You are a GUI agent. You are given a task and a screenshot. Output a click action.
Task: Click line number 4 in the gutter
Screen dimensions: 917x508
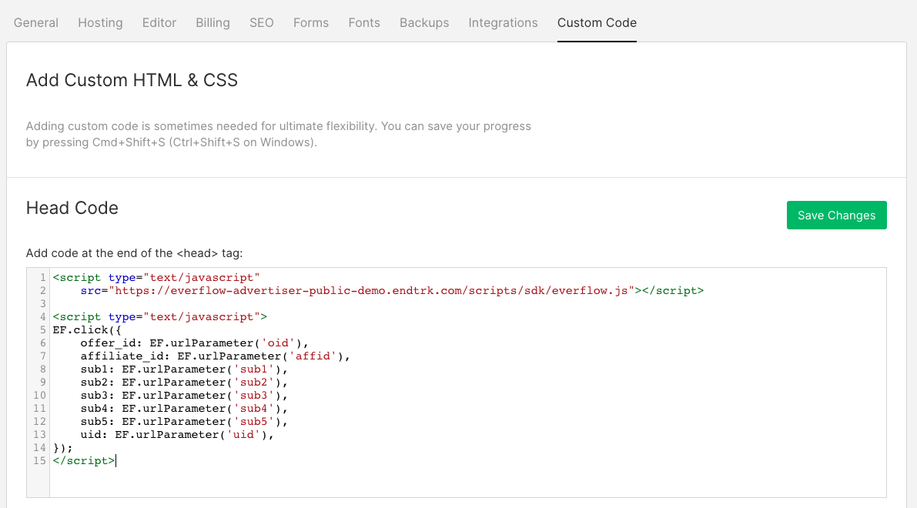click(x=42, y=317)
